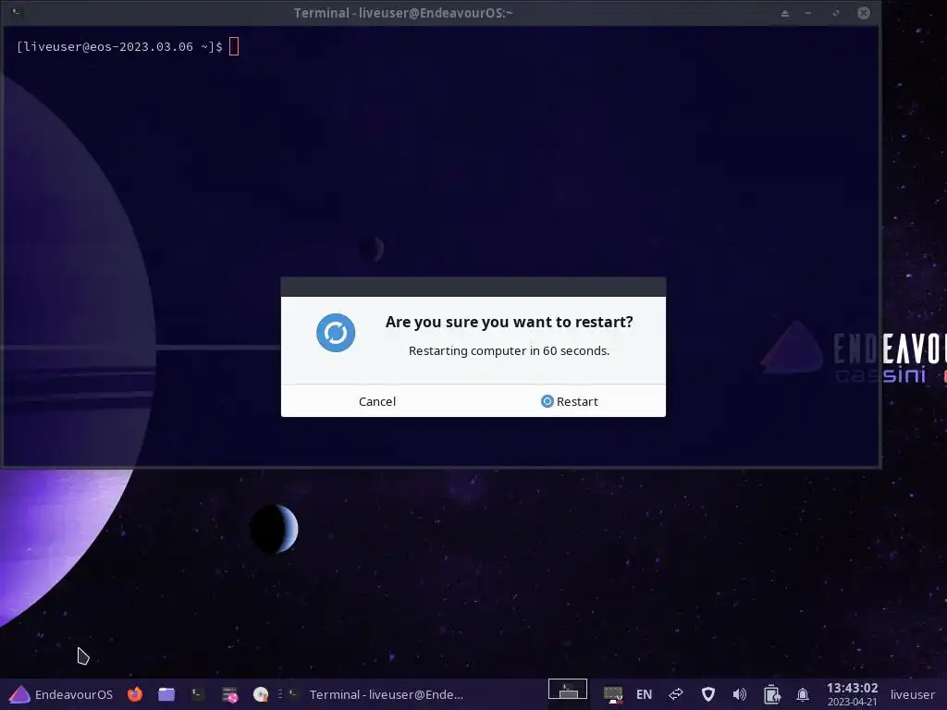Screen dimensions: 947x710
Task: Open the clock showing 13:43:02
Action: click(x=852, y=693)
